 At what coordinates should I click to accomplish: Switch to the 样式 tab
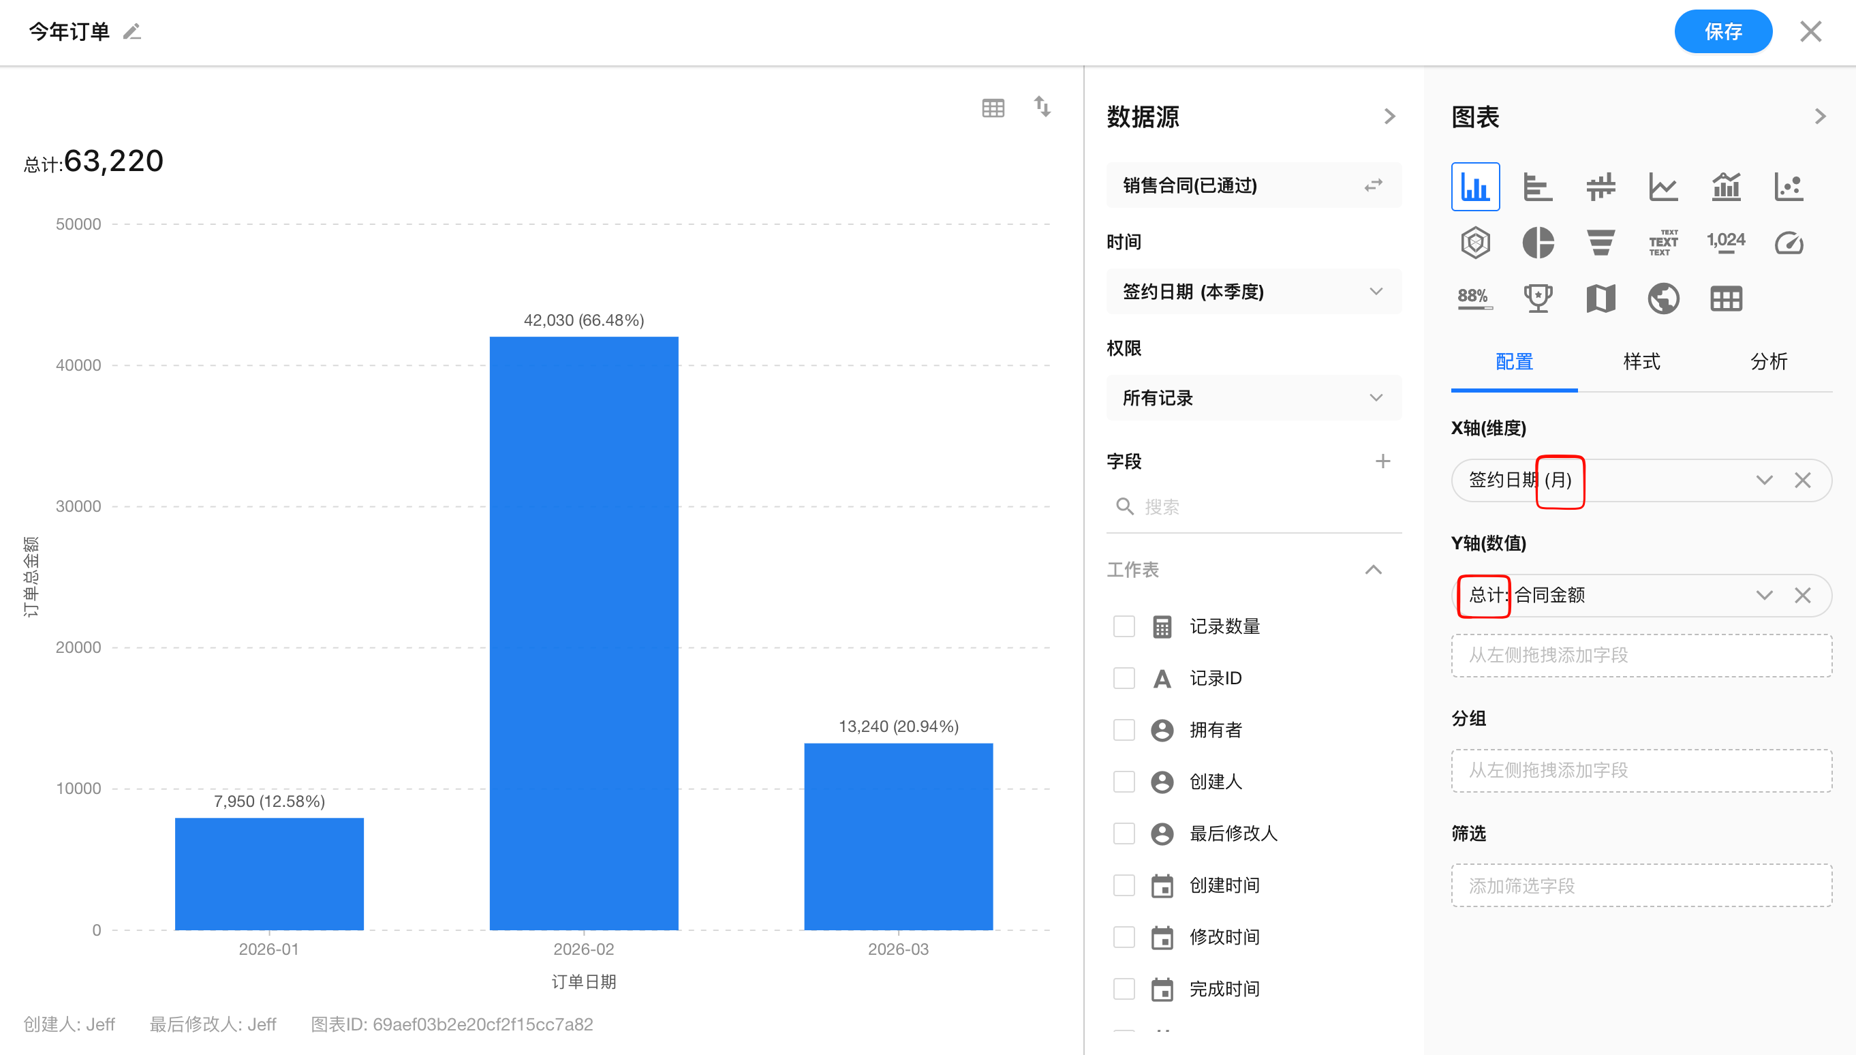[1641, 362]
